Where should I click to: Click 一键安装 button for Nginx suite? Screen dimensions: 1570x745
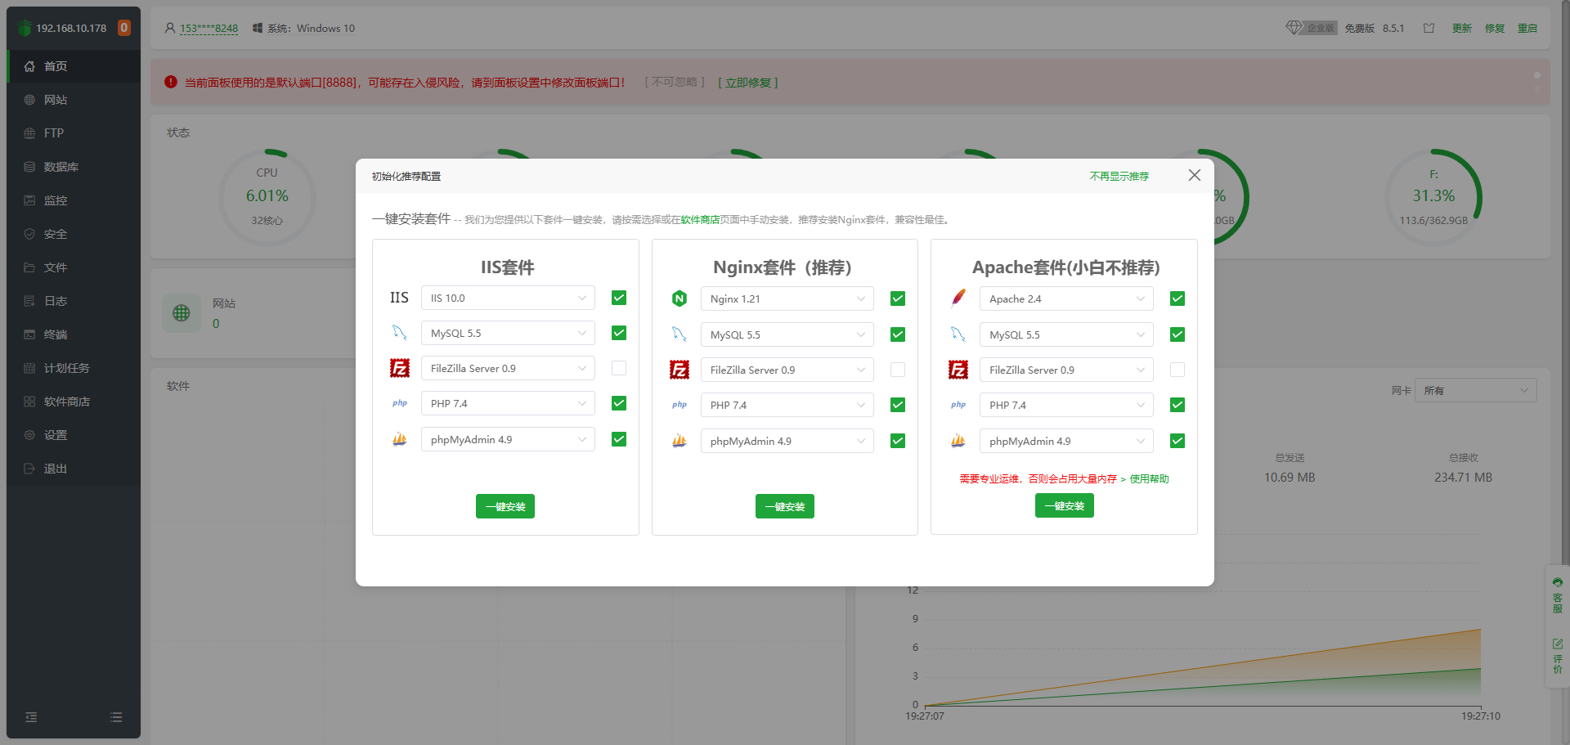coord(785,506)
